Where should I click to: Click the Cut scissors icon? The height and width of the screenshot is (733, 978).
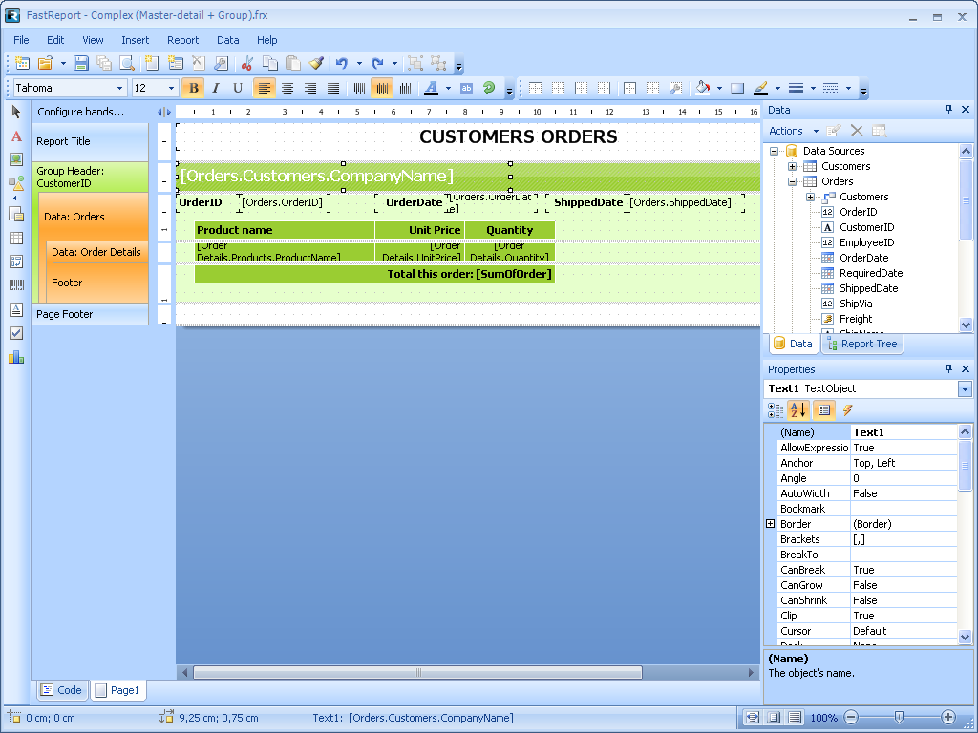point(246,63)
